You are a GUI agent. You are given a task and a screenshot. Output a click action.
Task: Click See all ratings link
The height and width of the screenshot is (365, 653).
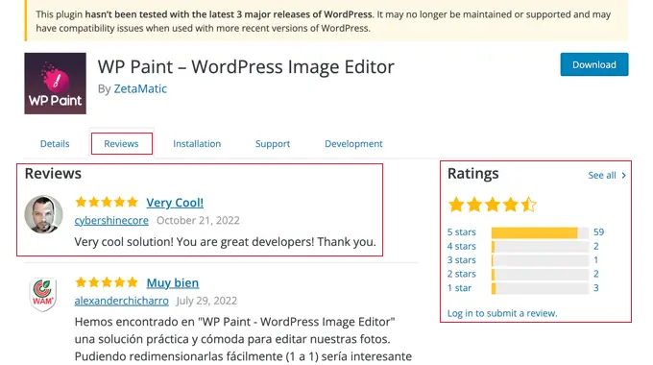click(x=602, y=176)
